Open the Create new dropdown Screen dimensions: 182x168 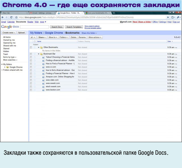9,33
